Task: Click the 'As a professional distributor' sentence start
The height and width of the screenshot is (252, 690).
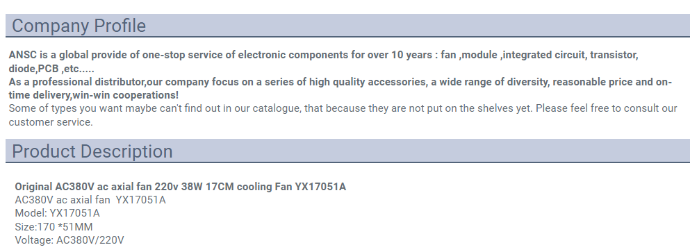Action: coord(77,82)
